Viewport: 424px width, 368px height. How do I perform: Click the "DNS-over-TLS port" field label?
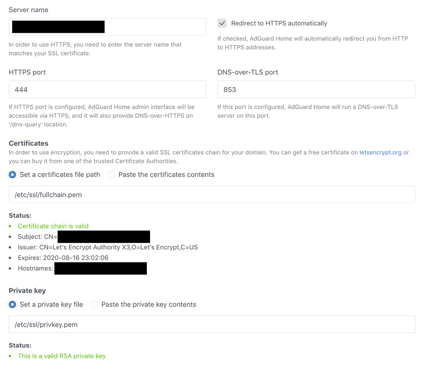248,72
